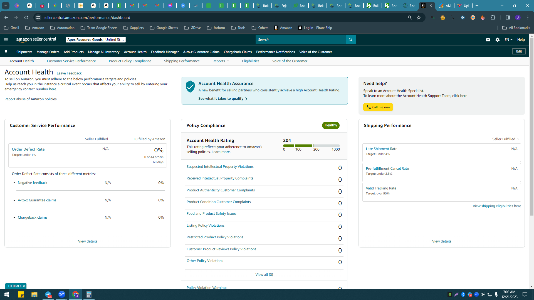Open Suspected Intellectual Property Violations

click(x=220, y=167)
